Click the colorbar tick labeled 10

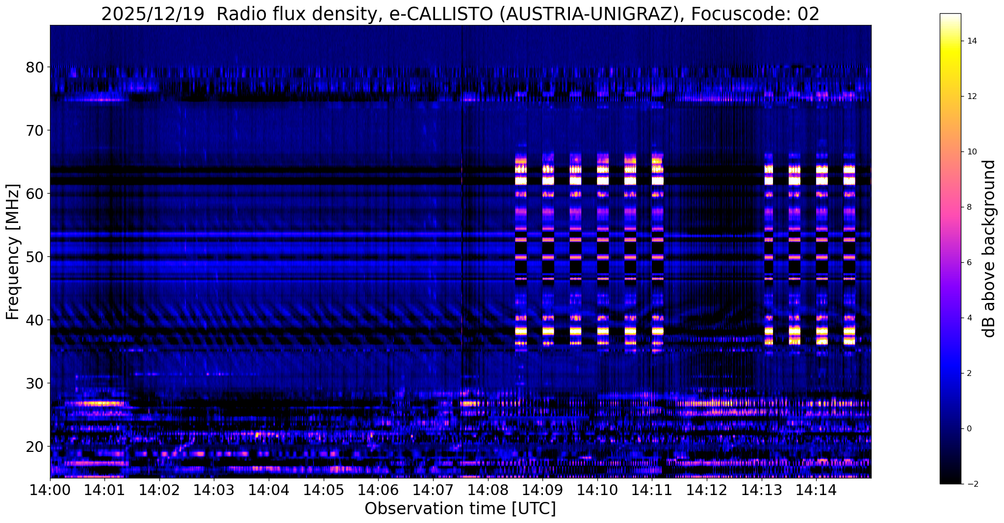coord(971,152)
